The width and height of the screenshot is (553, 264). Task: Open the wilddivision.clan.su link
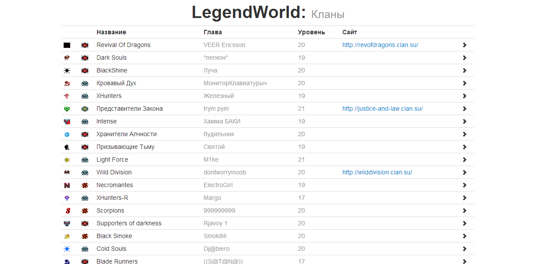click(377, 173)
